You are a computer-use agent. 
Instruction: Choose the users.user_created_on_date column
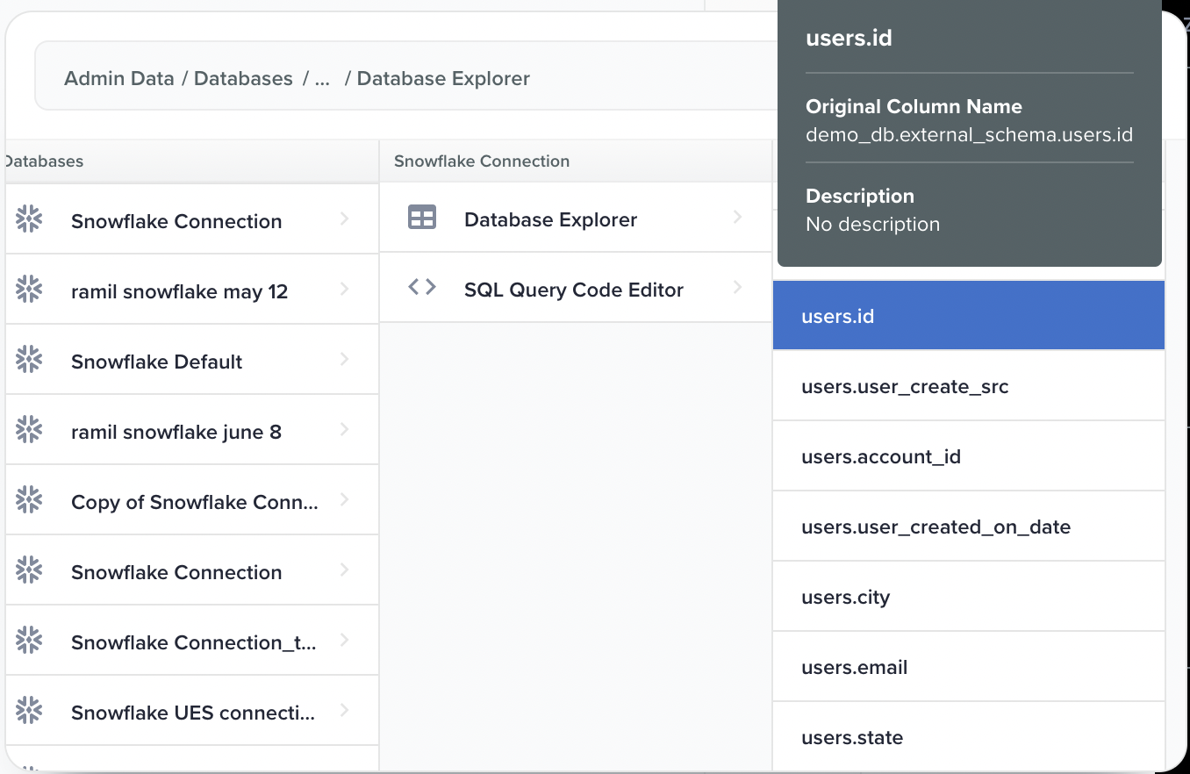click(x=936, y=527)
